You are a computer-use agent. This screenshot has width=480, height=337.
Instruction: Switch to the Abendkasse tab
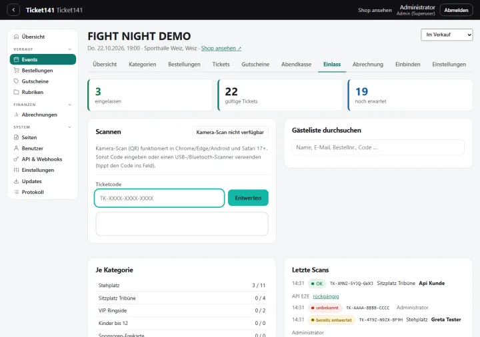coord(296,65)
